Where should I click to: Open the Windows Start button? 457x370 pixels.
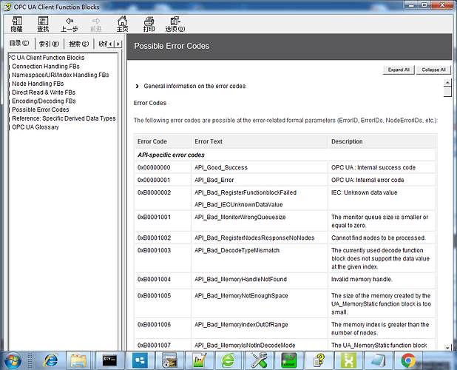[x=12, y=360]
